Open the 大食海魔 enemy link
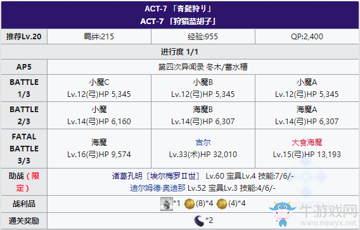Viewport: 360px width, 230px height. click(x=307, y=143)
